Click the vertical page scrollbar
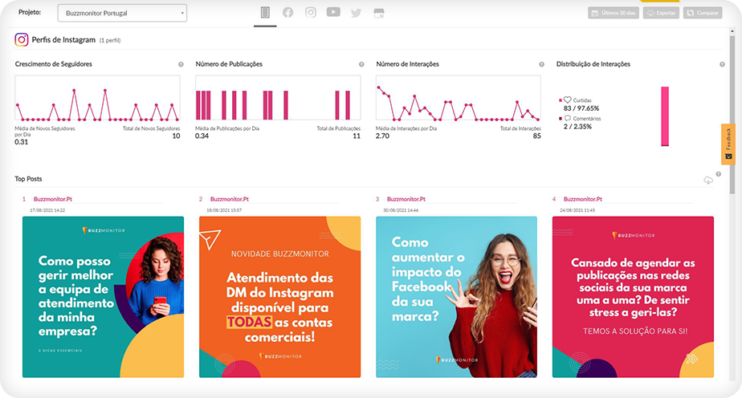742x398 pixels. point(732,113)
